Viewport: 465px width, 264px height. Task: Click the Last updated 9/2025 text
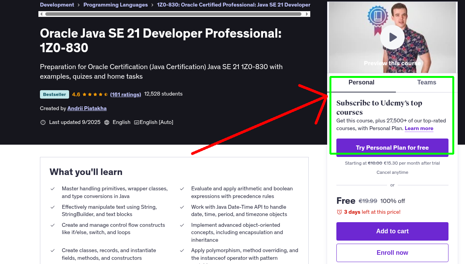click(74, 122)
